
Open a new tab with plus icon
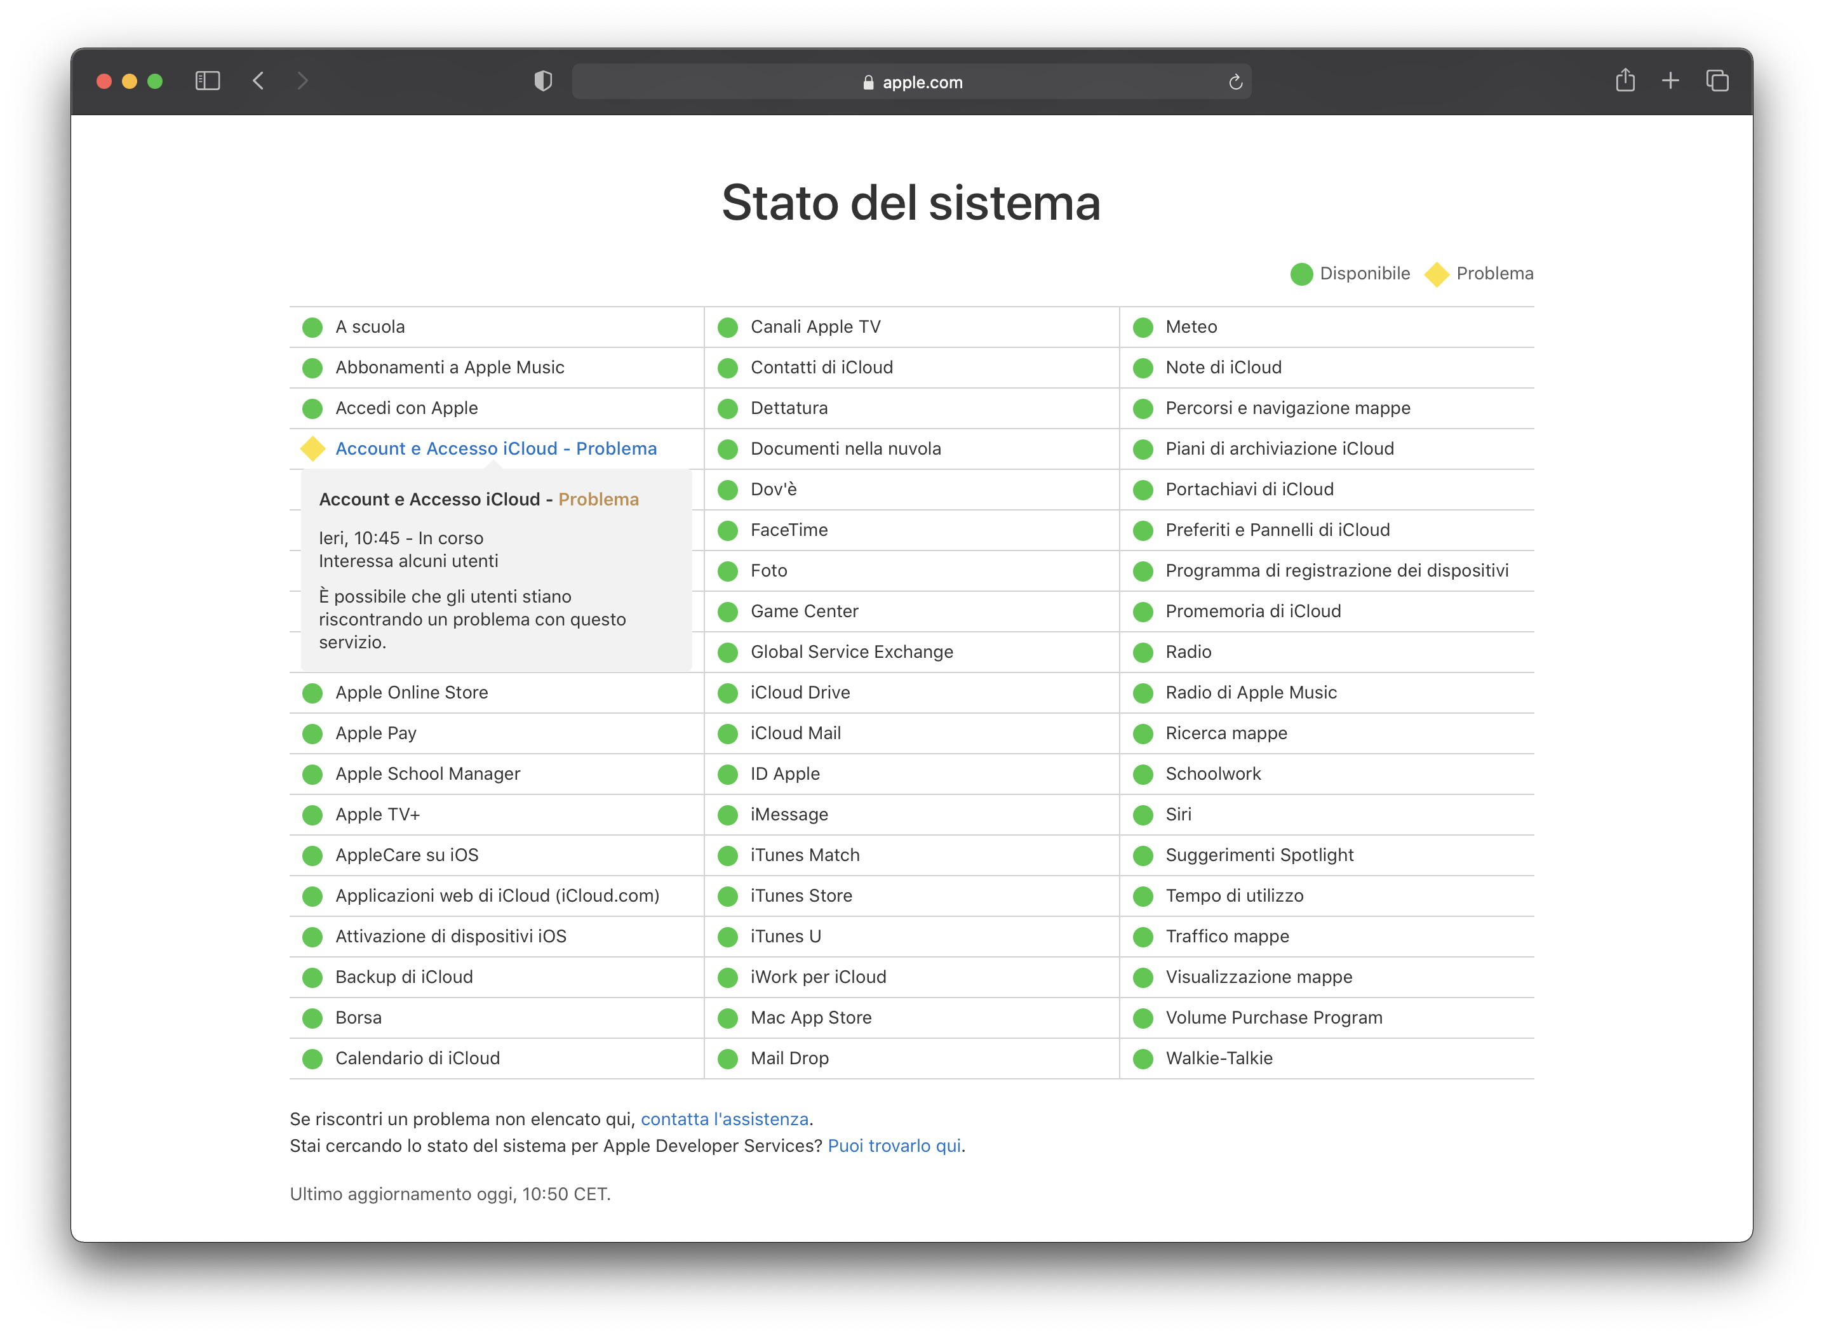[x=1670, y=81]
